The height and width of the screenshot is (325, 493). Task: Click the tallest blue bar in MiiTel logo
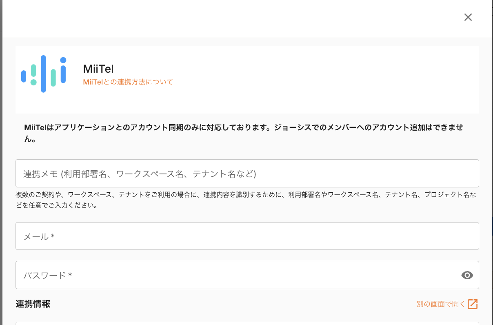click(43, 74)
